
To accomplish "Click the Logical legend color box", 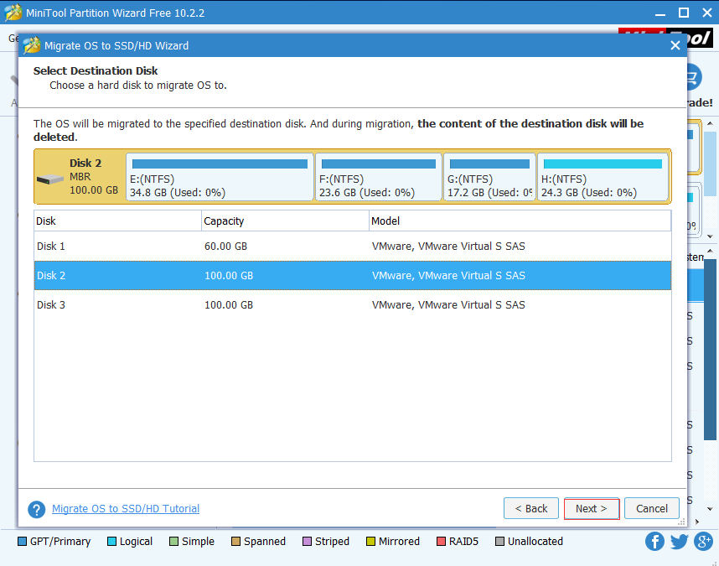I will pyautogui.click(x=111, y=542).
